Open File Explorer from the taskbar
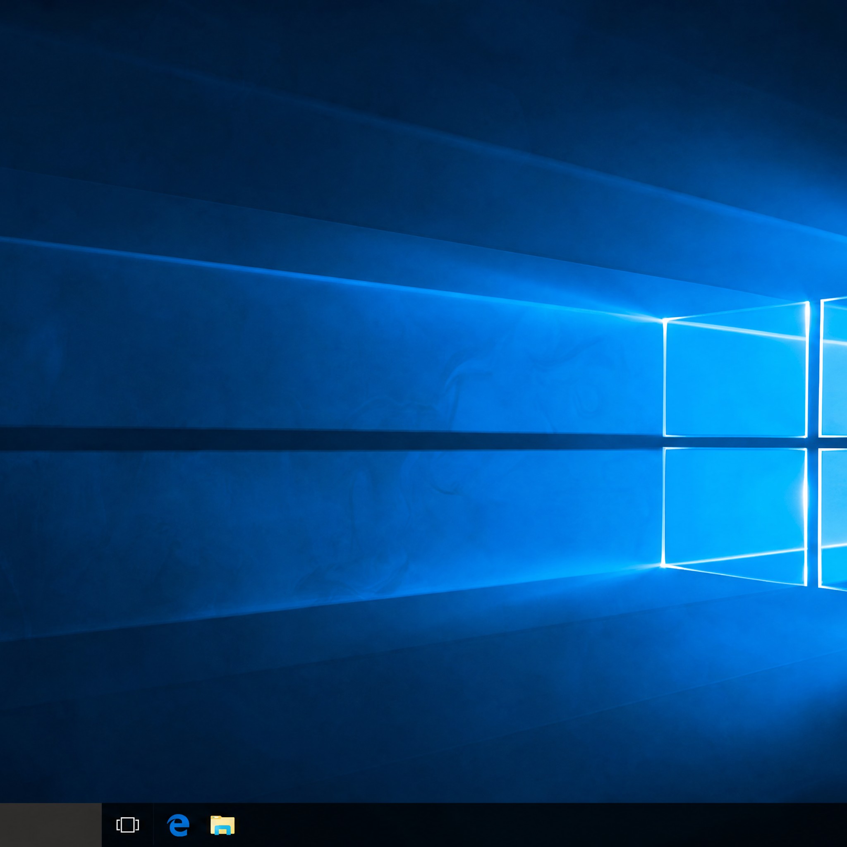847x847 pixels. pyautogui.click(x=222, y=825)
